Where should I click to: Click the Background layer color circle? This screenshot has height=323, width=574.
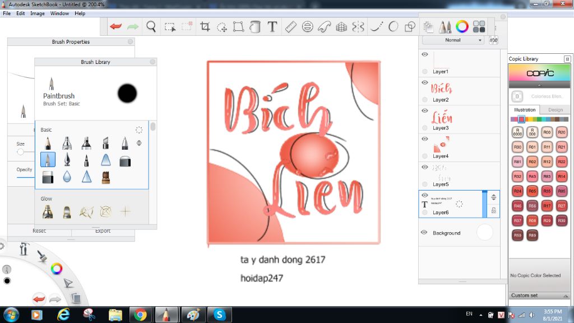485,233
